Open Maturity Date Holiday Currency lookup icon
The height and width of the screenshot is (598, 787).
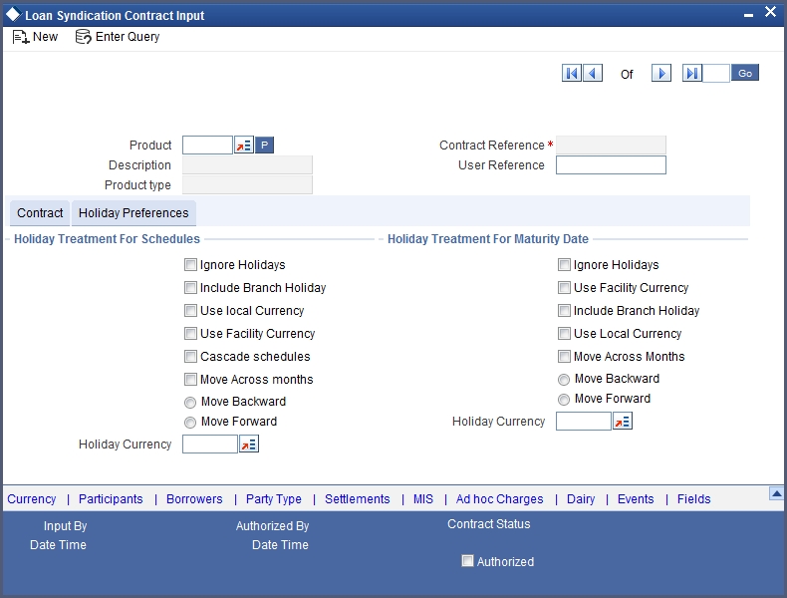point(623,422)
